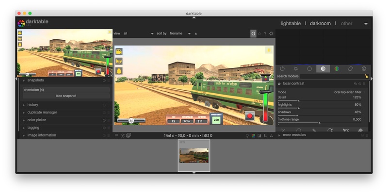Expand the tagging module
The height and width of the screenshot is (194, 388).
[24, 128]
